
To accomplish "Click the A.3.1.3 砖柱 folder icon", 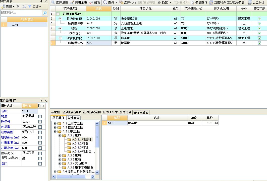I will click(69, 147).
